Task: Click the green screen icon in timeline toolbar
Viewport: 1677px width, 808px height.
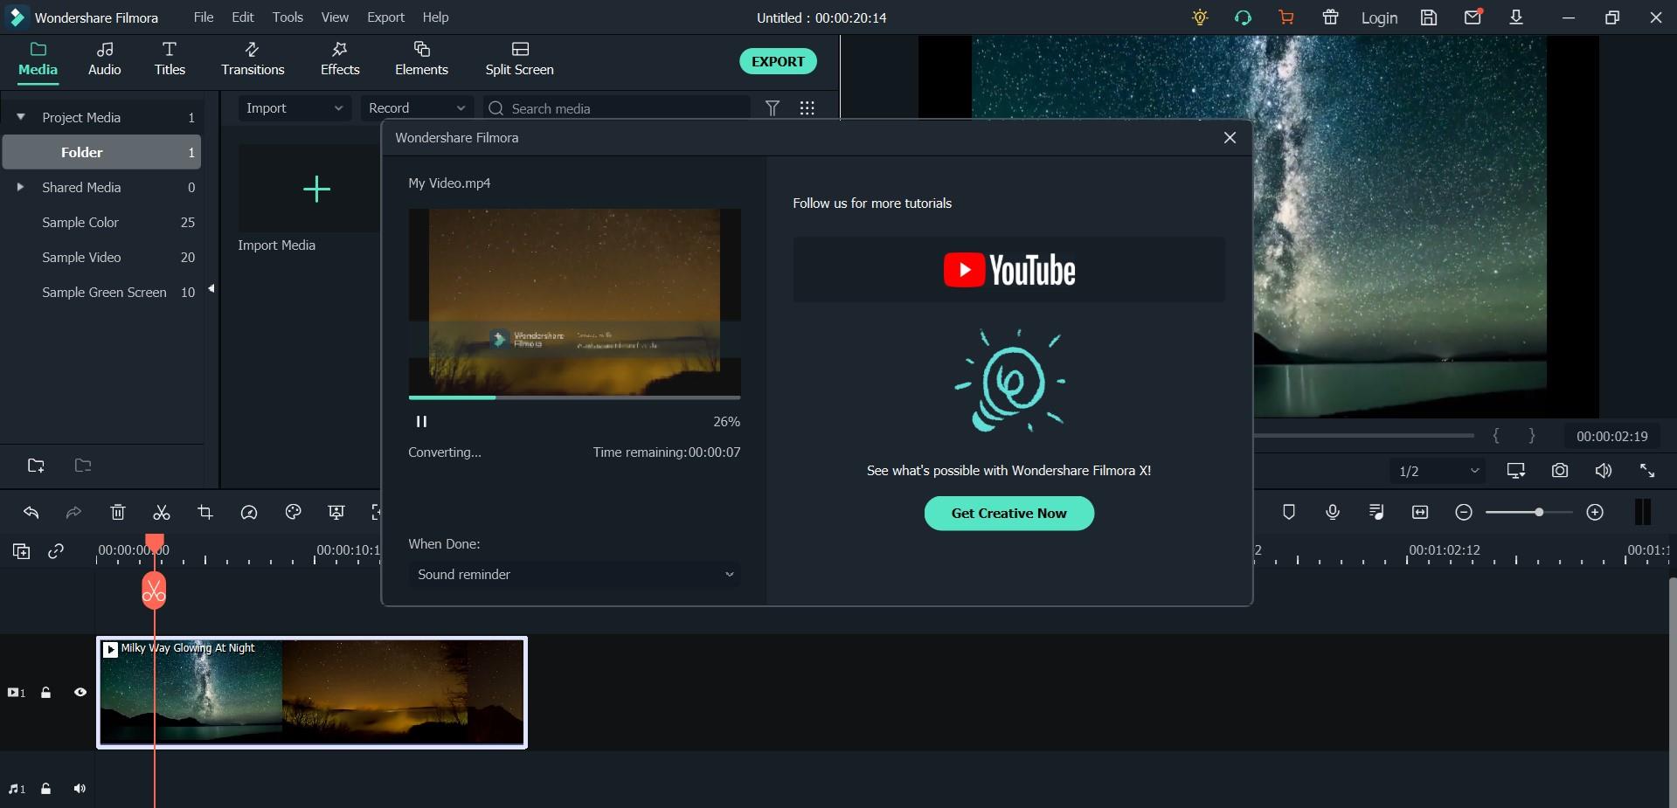Action: point(336,513)
